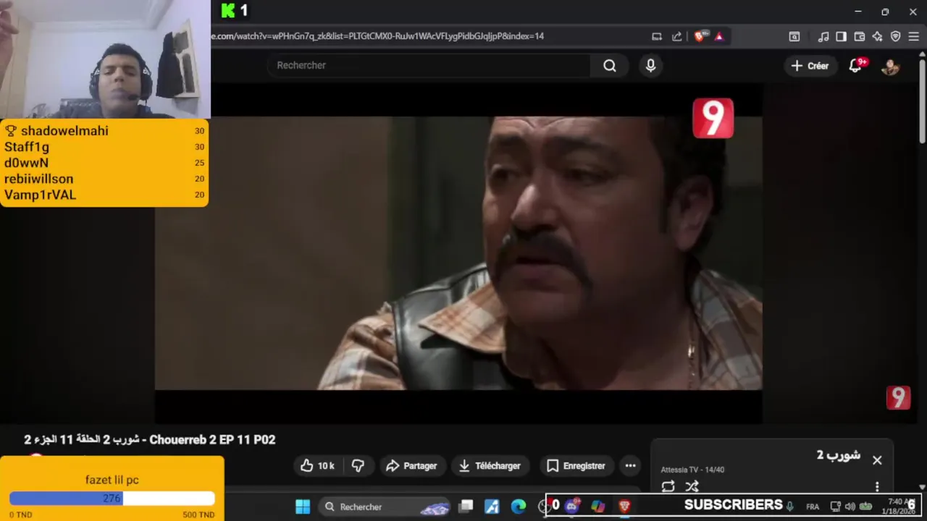Close the شورب 2 playlist panel
The image size is (927, 521).
coord(877,460)
